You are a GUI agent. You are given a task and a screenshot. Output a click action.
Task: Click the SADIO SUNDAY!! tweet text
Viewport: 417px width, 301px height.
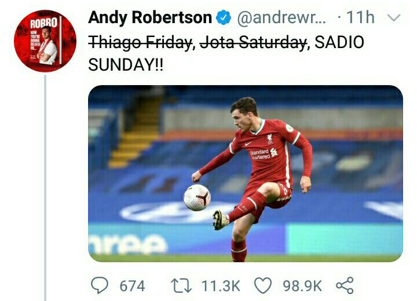(226, 53)
